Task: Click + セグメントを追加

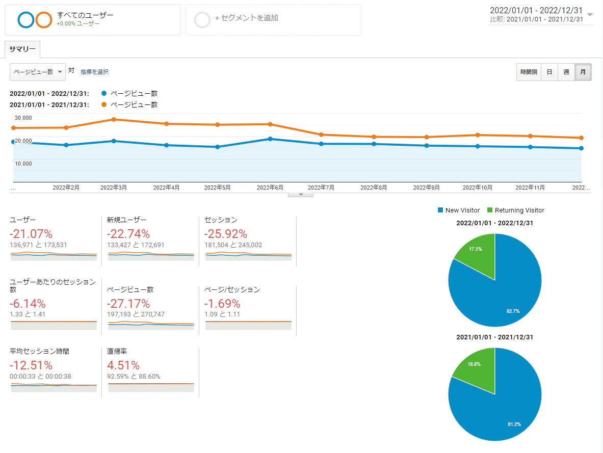Action: pyautogui.click(x=247, y=18)
